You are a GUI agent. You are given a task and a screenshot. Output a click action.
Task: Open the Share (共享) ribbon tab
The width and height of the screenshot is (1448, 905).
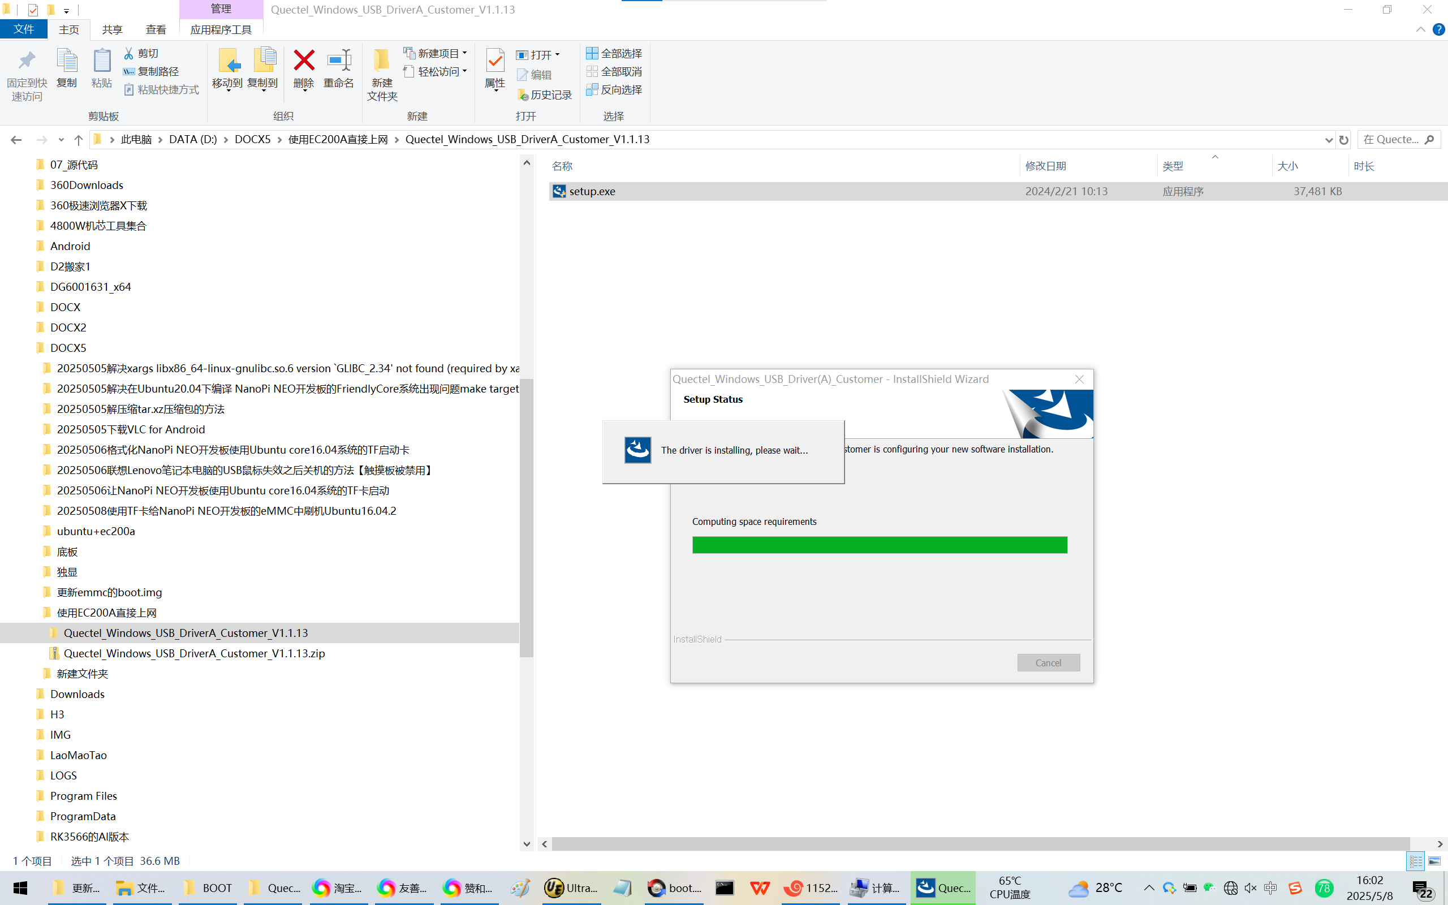[x=112, y=29]
